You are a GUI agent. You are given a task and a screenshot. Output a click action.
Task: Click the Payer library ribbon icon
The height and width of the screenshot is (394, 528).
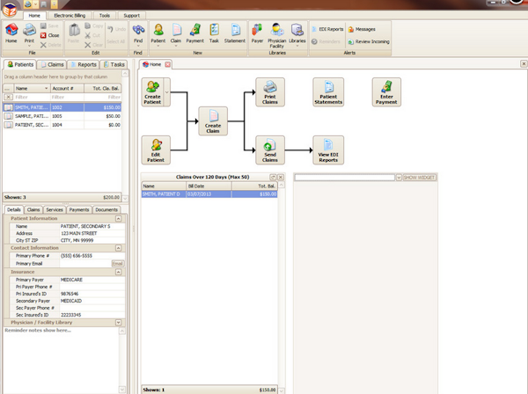pos(257,34)
